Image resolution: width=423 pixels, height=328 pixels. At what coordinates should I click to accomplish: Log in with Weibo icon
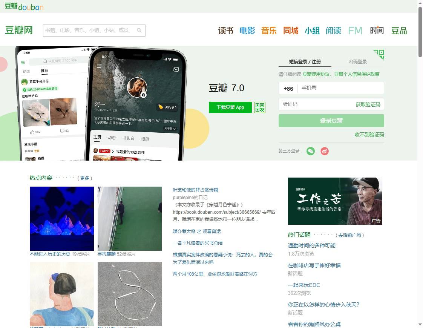click(x=325, y=151)
